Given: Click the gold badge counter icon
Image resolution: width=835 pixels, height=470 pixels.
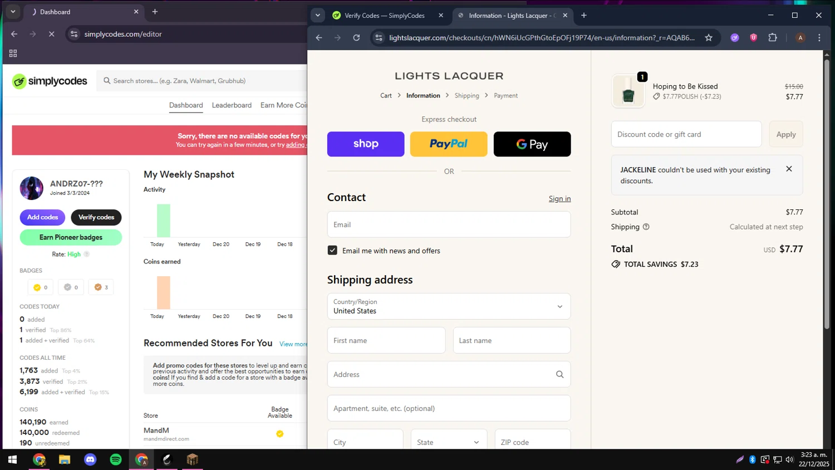Looking at the screenshot, I should (37, 287).
